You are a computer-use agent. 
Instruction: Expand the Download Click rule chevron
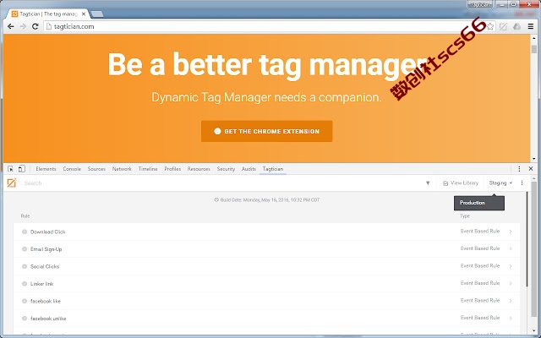(x=511, y=232)
